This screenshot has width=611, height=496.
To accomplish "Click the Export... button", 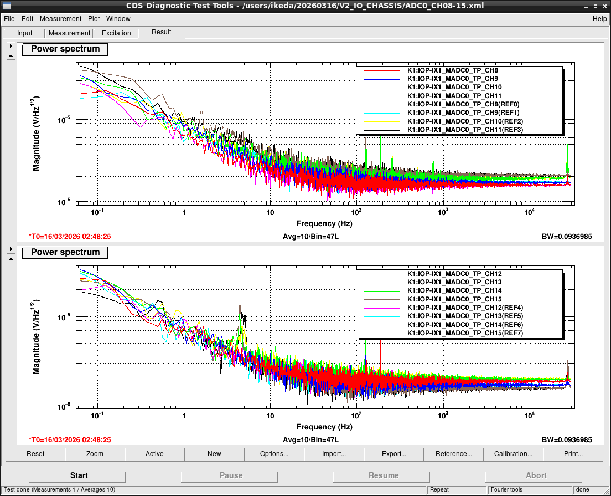I will pos(393,454).
